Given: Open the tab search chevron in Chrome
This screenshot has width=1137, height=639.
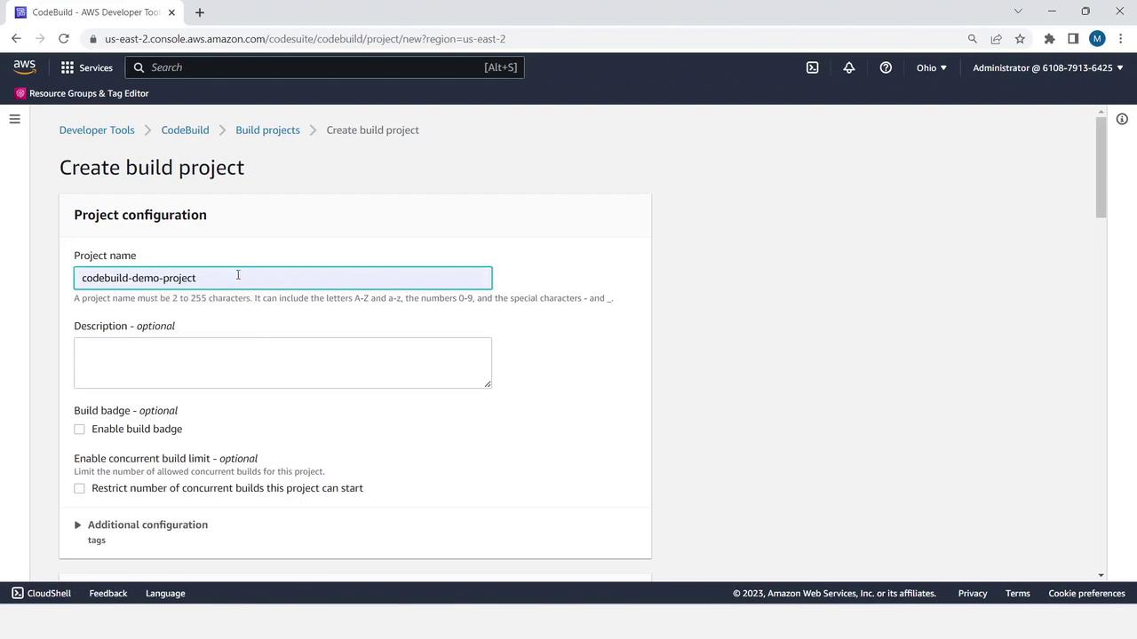Looking at the screenshot, I should tap(1018, 12).
